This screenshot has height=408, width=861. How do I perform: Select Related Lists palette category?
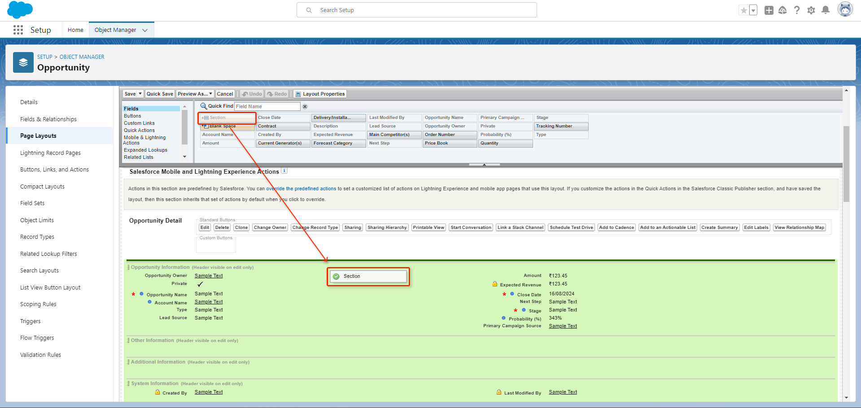(139, 157)
